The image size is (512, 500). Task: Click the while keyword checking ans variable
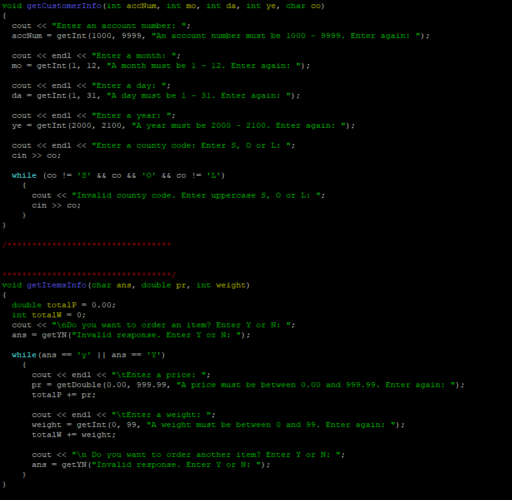pos(24,355)
